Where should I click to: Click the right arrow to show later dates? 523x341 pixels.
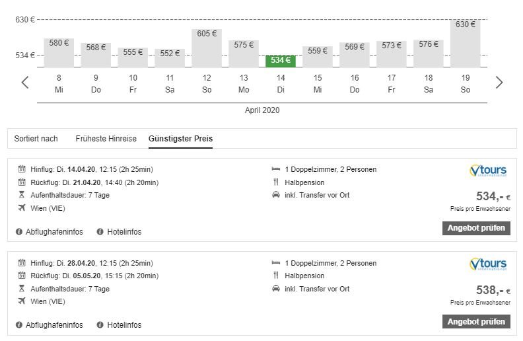point(499,83)
